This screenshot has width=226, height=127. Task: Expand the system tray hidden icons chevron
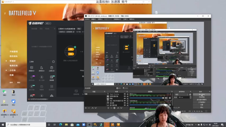[196, 125]
